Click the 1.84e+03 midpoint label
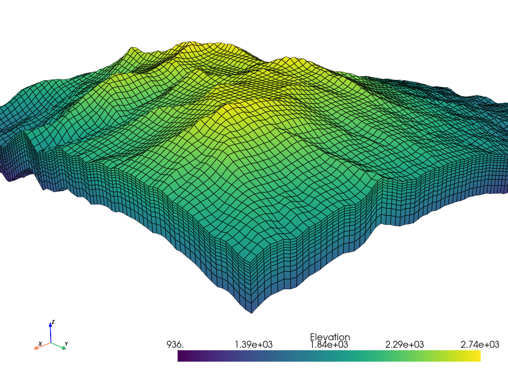 pos(329,343)
